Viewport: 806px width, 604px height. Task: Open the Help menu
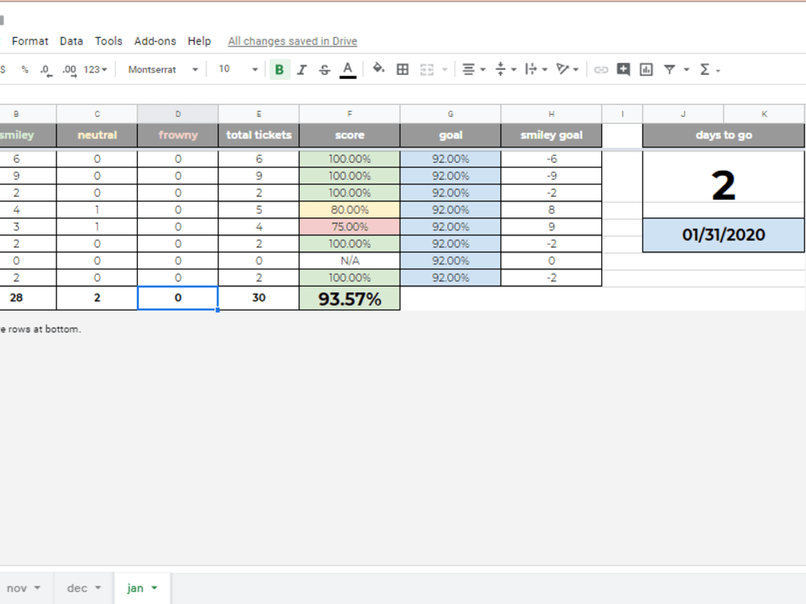click(x=199, y=41)
